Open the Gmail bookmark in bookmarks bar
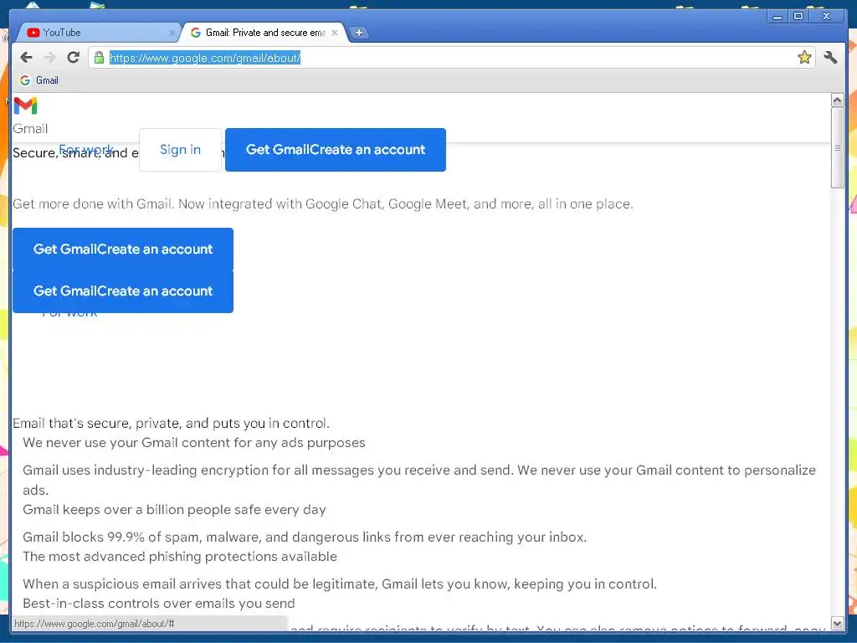 point(39,80)
